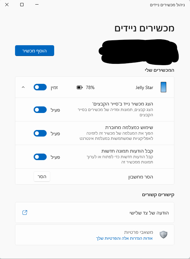Minimize the mobile devices window

tap(37, 5)
